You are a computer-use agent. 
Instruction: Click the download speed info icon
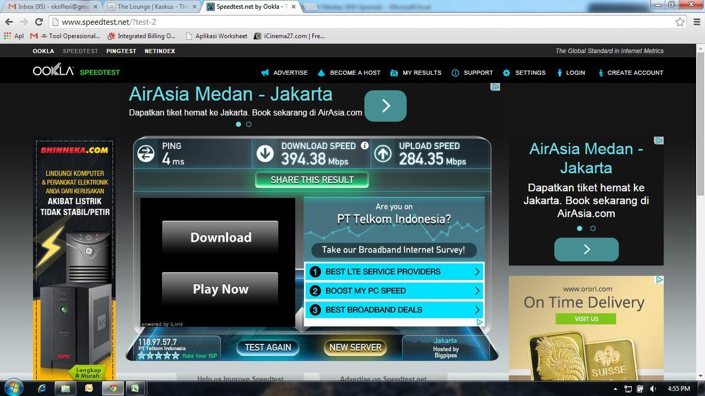click(365, 146)
